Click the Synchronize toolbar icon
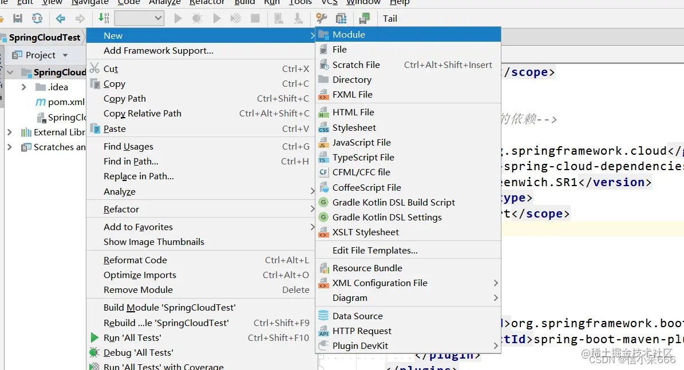This screenshot has width=684, height=370. coord(38,18)
